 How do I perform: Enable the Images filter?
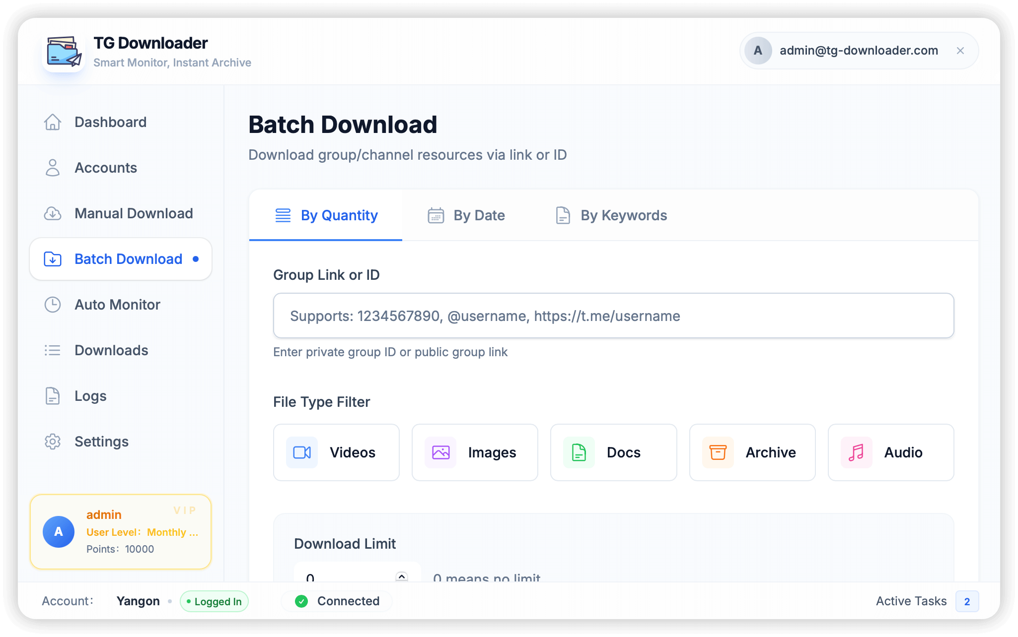[x=474, y=452]
